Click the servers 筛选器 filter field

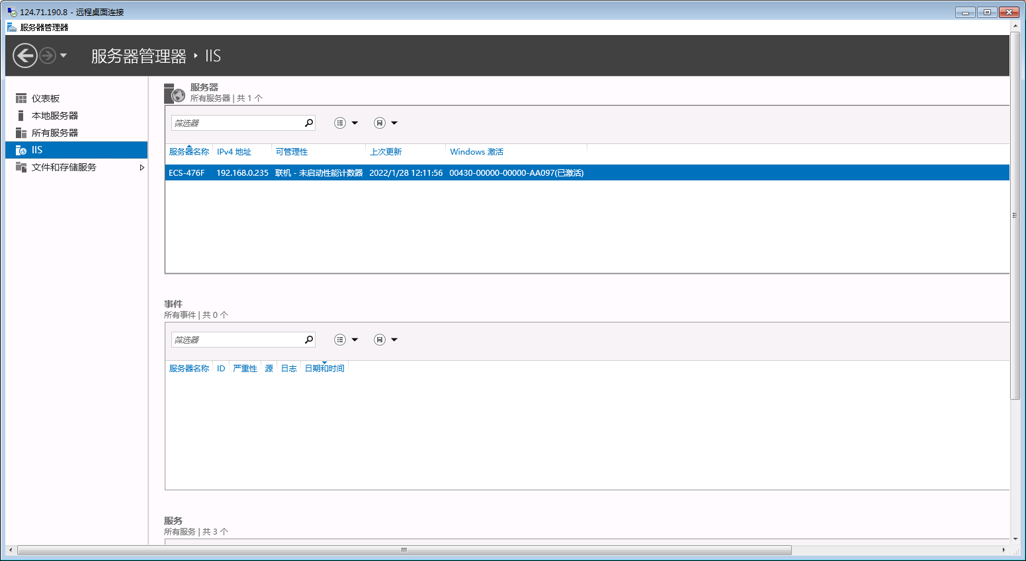237,123
